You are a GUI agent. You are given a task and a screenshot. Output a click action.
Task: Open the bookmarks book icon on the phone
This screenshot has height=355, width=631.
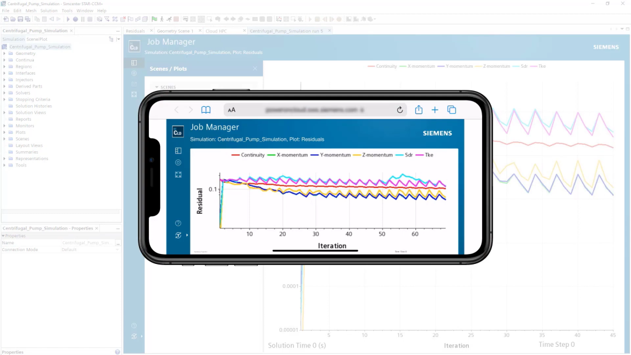pos(206,110)
